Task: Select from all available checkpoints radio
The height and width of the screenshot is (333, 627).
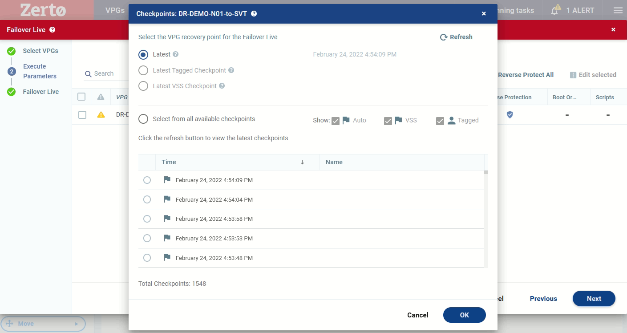Action: tap(143, 119)
